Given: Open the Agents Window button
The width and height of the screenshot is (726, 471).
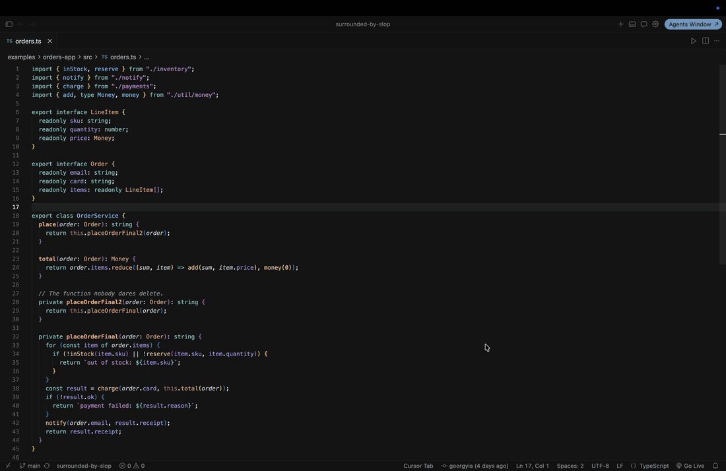Looking at the screenshot, I should [693, 24].
